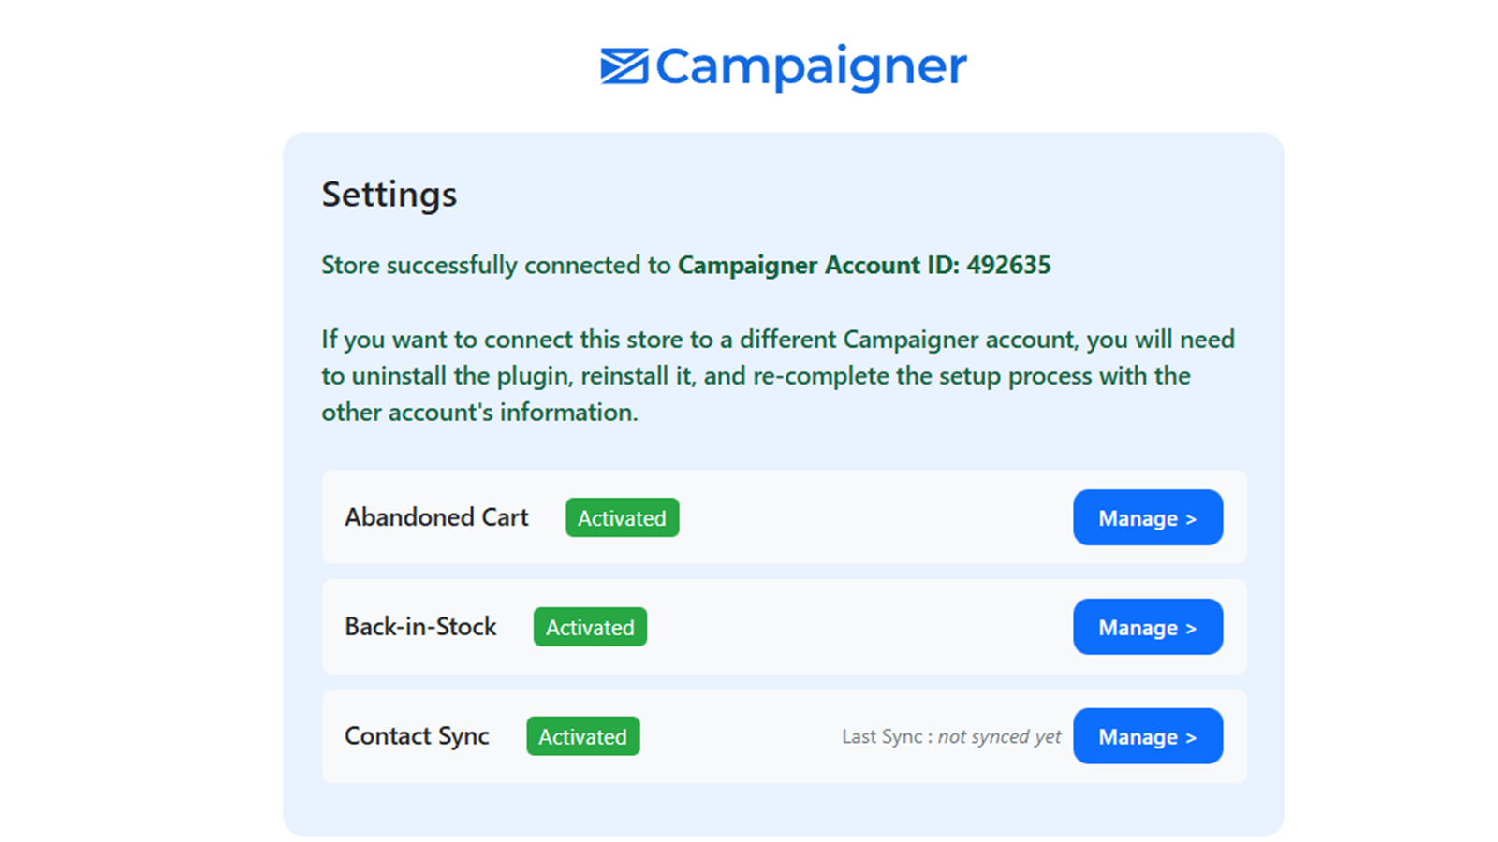This screenshot has width=1498, height=842.
Task: Click the store connection confirmation message
Action: [x=685, y=265]
